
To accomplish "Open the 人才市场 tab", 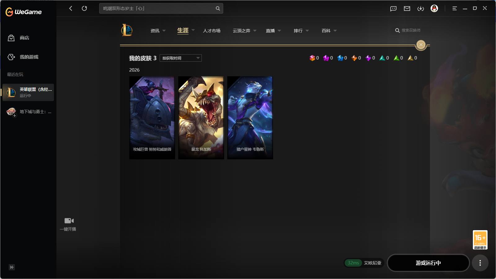I will coord(212,31).
